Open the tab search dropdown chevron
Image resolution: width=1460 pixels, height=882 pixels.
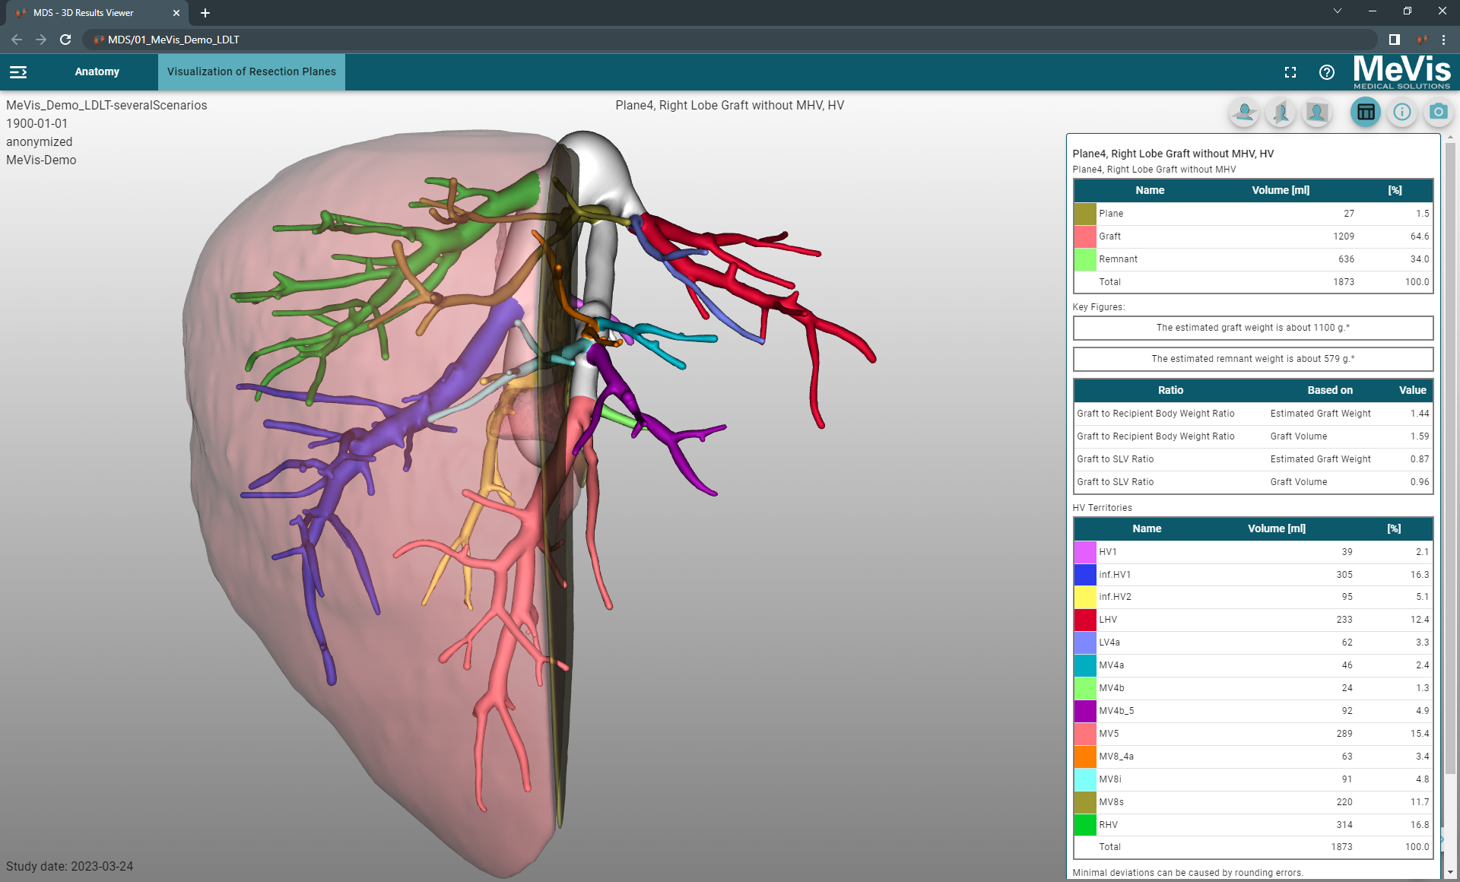tap(1338, 11)
